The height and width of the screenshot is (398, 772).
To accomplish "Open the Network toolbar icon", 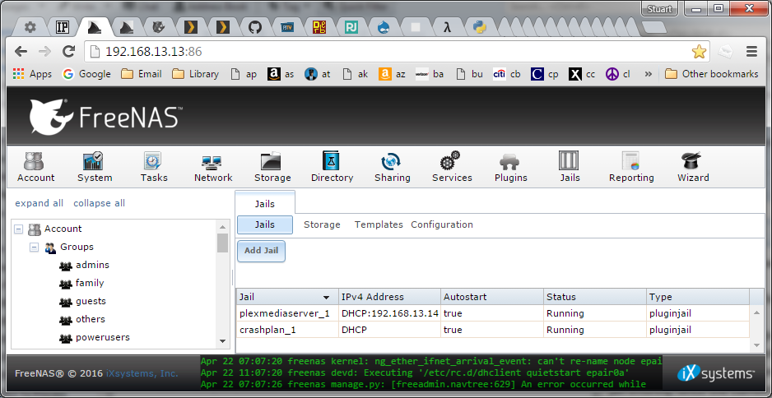I will pos(212,167).
